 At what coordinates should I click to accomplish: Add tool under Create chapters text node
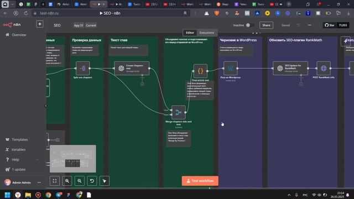[x=142, y=84]
